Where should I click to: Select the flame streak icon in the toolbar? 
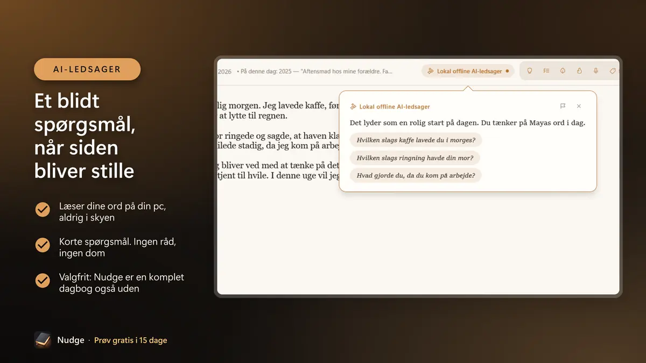[x=579, y=71]
